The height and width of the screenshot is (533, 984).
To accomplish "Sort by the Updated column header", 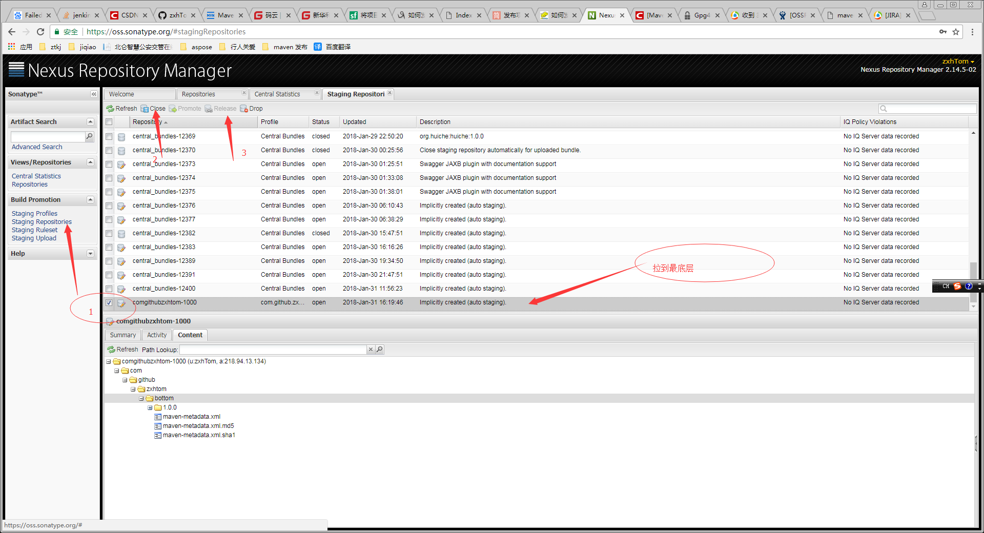I will 378,122.
